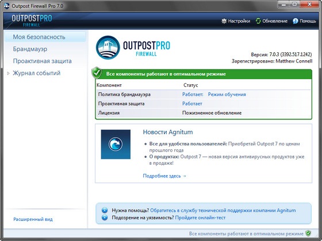
Task: Click the Agnitum news blue arrow image
Action: click(x=116, y=144)
